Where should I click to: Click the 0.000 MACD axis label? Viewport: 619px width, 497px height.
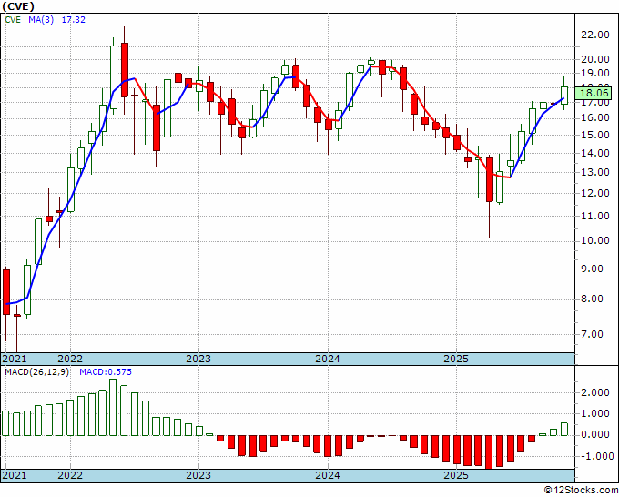click(595, 434)
